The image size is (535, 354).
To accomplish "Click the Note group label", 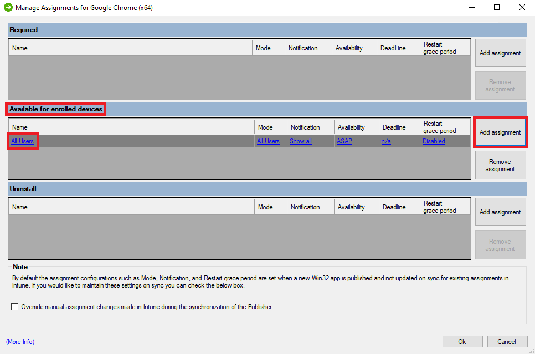I will (x=20, y=267).
